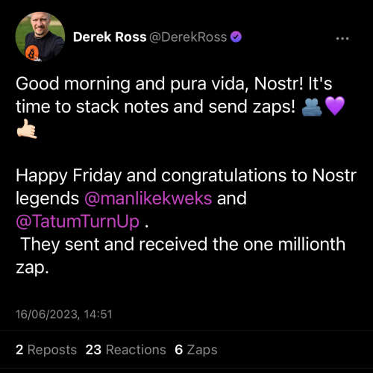Viewport: 373px width, 373px height.
Task: View the 2 Reposts list
Action: 46,350
